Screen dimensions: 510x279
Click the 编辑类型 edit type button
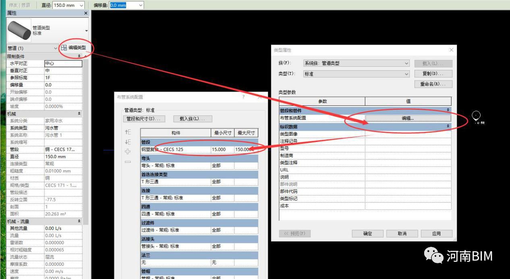click(x=74, y=48)
